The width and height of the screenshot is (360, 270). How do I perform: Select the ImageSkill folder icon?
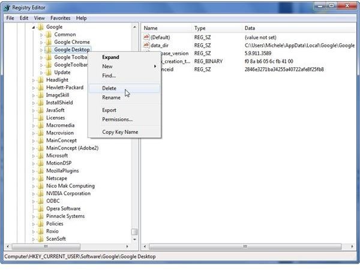(x=41, y=95)
